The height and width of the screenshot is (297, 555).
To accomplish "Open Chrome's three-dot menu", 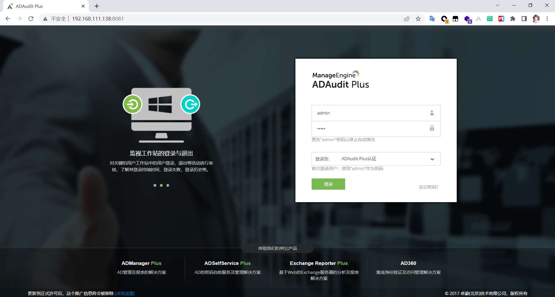I will 547,19.
